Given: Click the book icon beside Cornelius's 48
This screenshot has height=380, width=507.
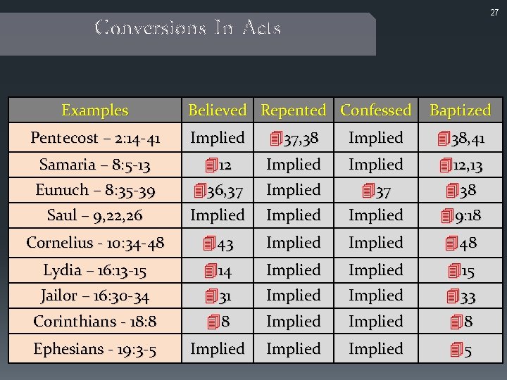Looking at the screenshot, I should [x=451, y=244].
